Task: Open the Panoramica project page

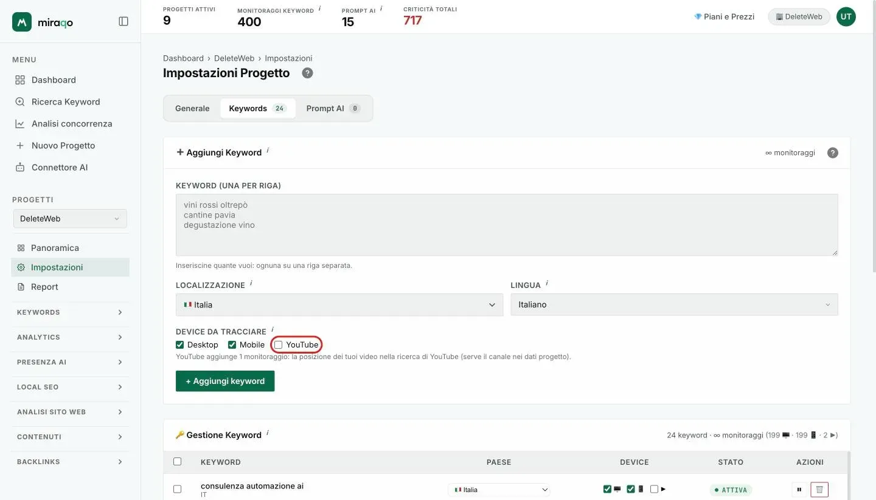Action: click(70, 248)
